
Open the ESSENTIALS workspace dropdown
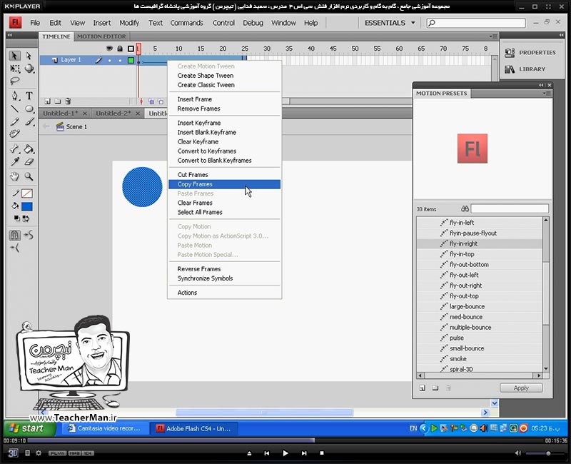click(390, 23)
